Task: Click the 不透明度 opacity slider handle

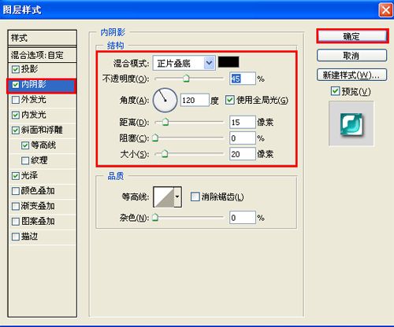Action: (186, 78)
